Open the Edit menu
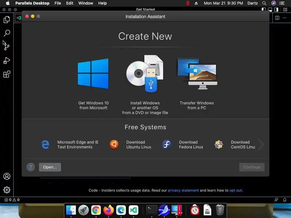This screenshot has width=291, height=218. [x=70, y=3]
